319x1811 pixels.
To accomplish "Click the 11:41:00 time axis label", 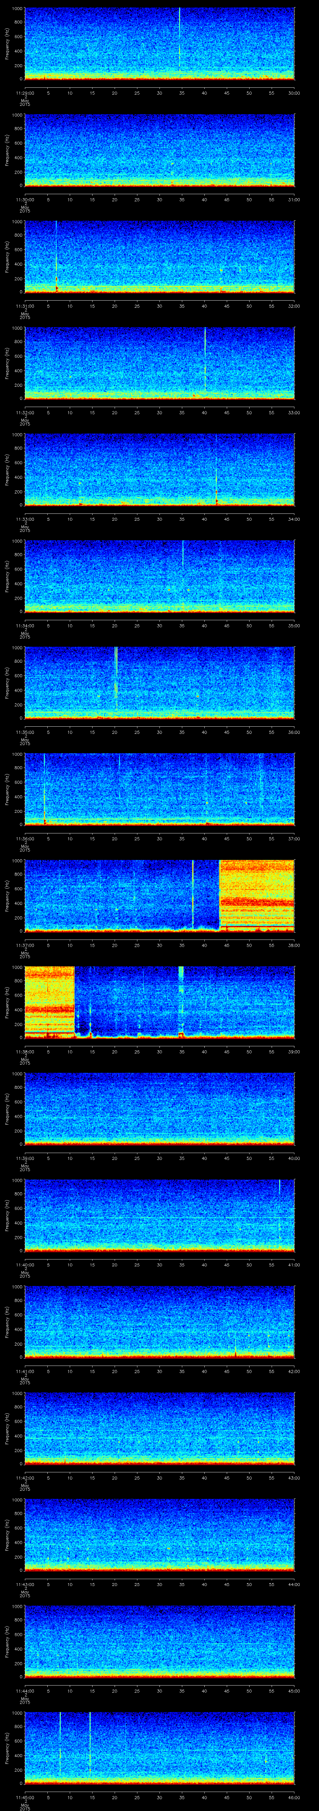I will (25, 1371).
